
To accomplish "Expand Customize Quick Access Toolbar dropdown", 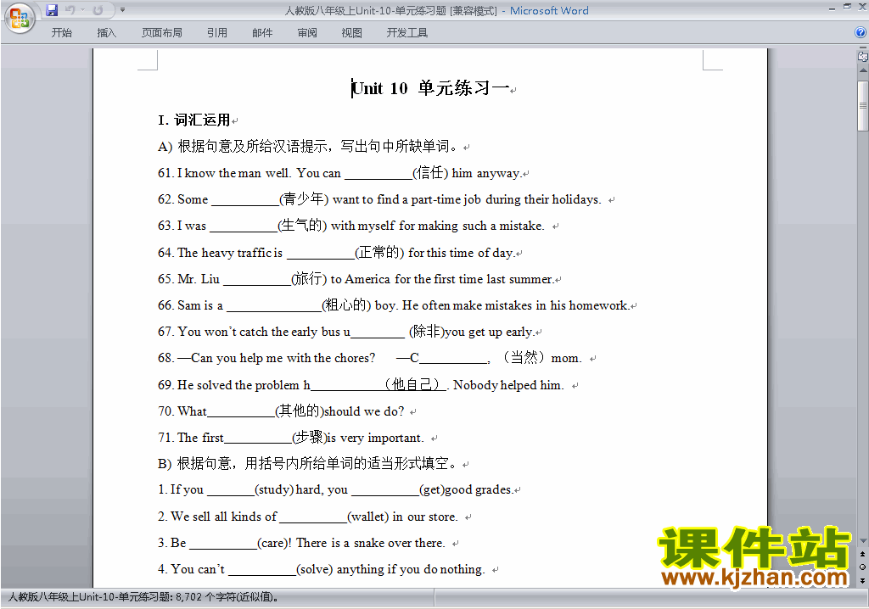I will tap(122, 10).
